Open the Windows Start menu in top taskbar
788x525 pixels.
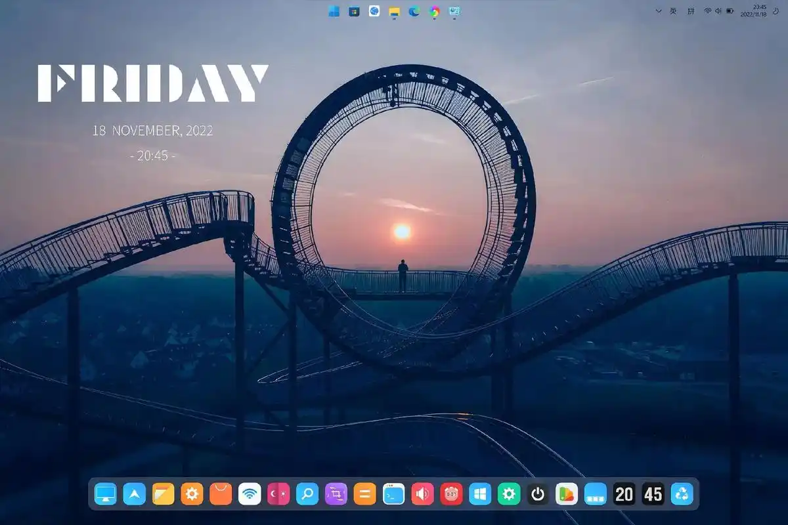334,11
